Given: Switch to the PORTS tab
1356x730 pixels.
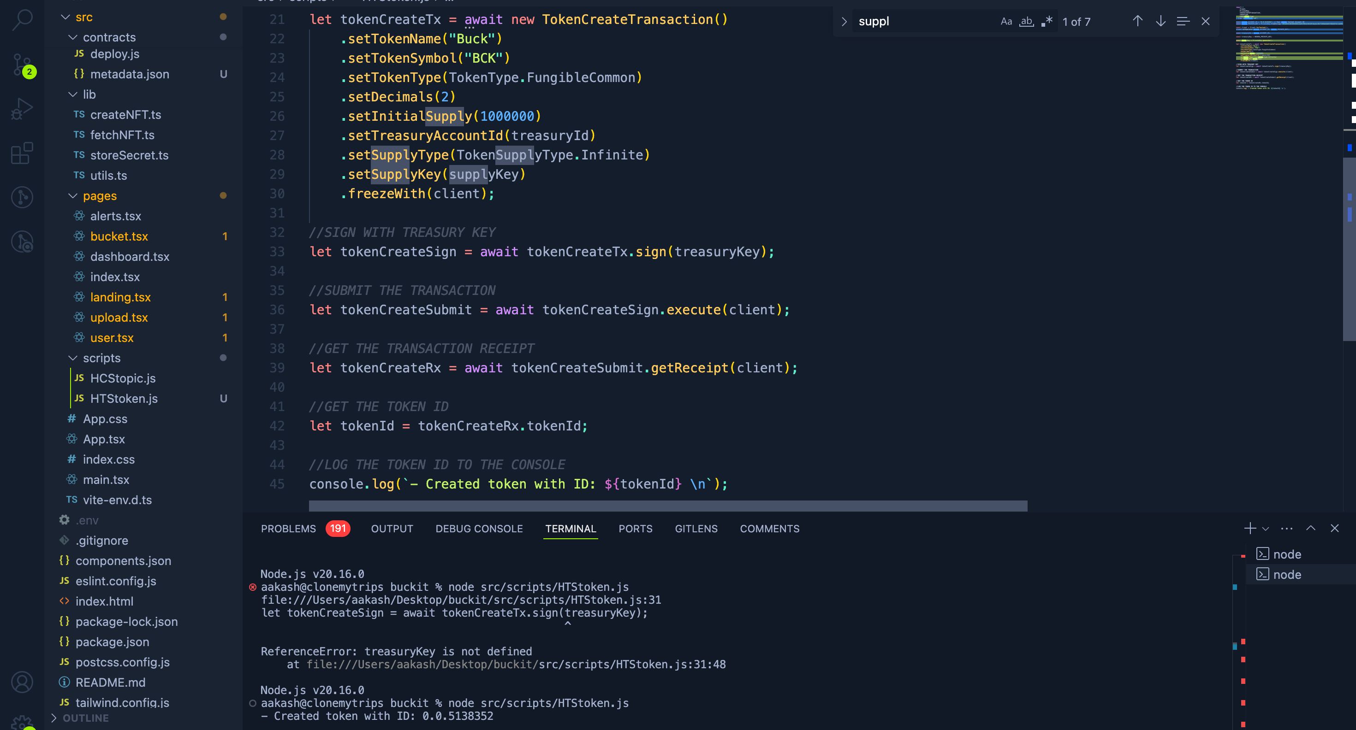Looking at the screenshot, I should [x=636, y=529].
